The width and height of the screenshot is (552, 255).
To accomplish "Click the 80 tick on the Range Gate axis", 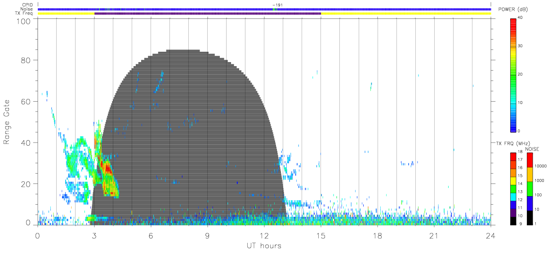I will [26, 60].
